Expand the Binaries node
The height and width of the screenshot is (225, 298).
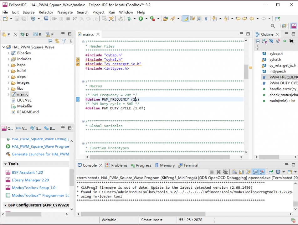pos(8,53)
